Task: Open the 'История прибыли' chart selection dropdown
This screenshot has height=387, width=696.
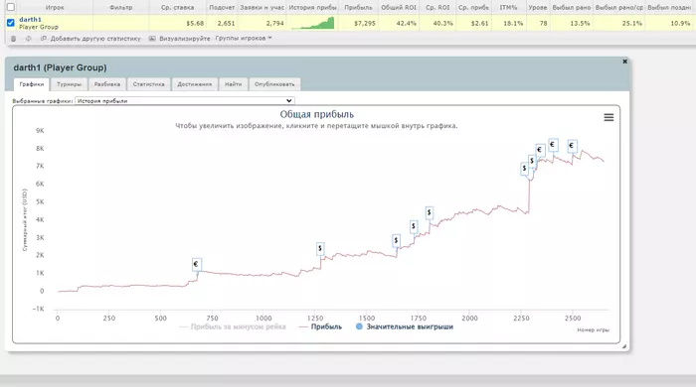Action: click(x=185, y=101)
